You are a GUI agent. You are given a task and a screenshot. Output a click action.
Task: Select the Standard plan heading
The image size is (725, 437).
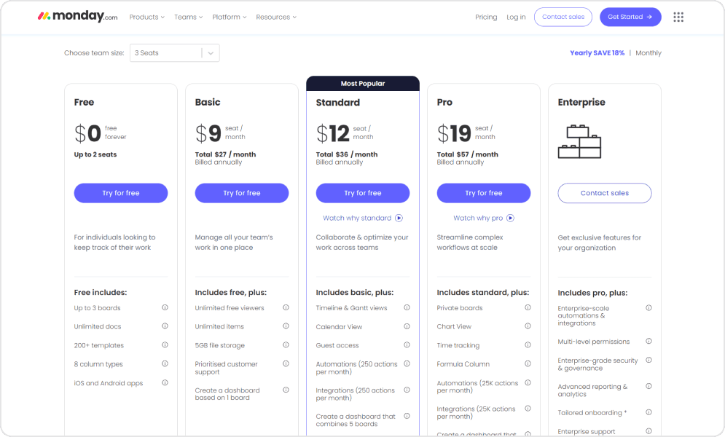337,103
